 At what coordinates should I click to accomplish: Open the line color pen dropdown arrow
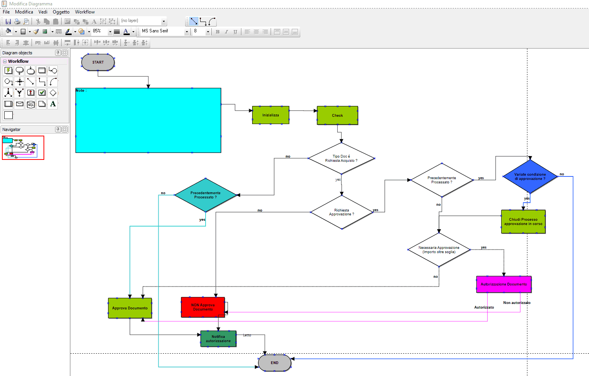tap(75, 32)
